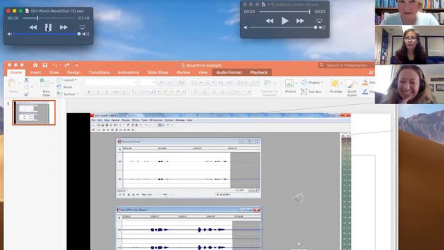The image size is (444, 250).
Task: Play audio in the 00:03 player
Action: click(x=284, y=21)
